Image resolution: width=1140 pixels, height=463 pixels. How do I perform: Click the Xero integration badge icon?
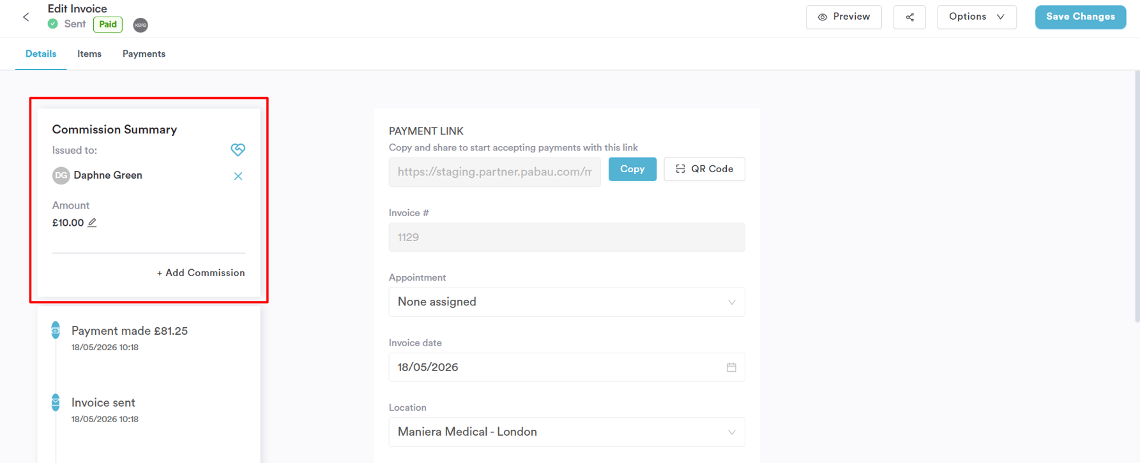point(141,25)
